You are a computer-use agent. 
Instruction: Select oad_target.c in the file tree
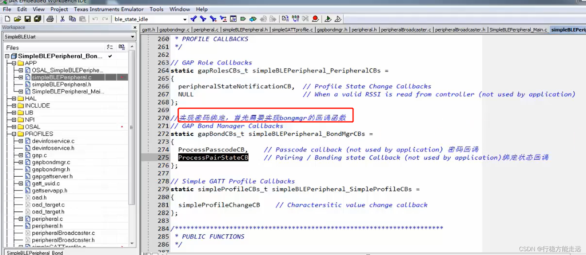[48, 205]
